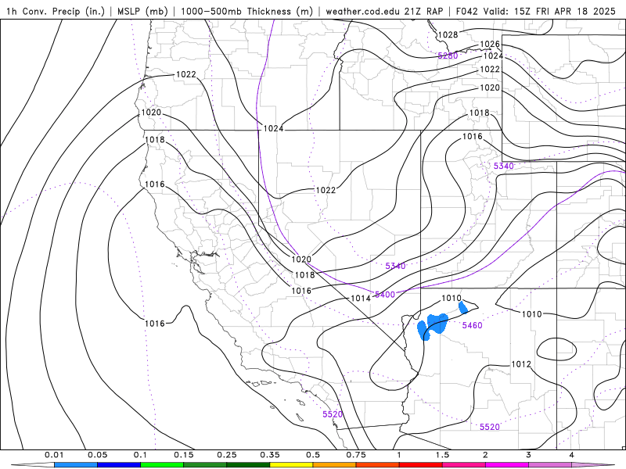Click the 'F042' forecast hour text
The width and height of the screenshot is (626, 469).
(x=467, y=12)
